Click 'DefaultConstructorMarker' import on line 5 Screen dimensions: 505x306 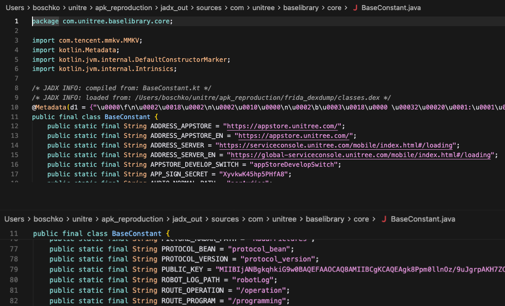coord(181,60)
